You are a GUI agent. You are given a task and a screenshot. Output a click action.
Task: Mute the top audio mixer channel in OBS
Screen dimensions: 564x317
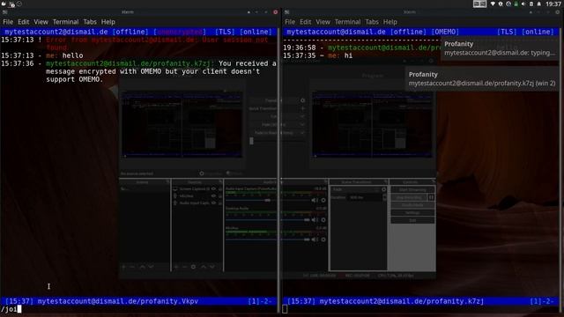tap(315, 200)
